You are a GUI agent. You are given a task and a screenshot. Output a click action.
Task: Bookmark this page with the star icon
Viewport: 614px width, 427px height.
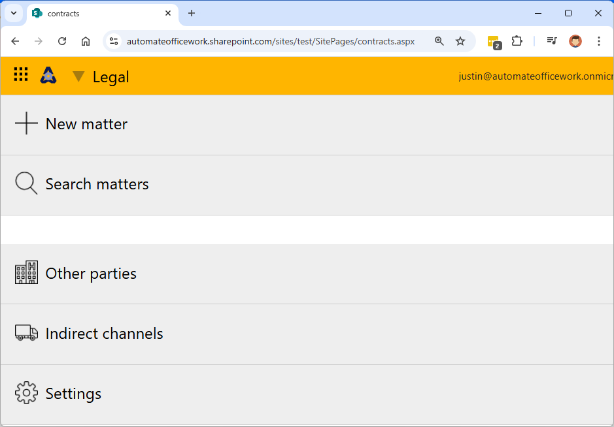460,41
